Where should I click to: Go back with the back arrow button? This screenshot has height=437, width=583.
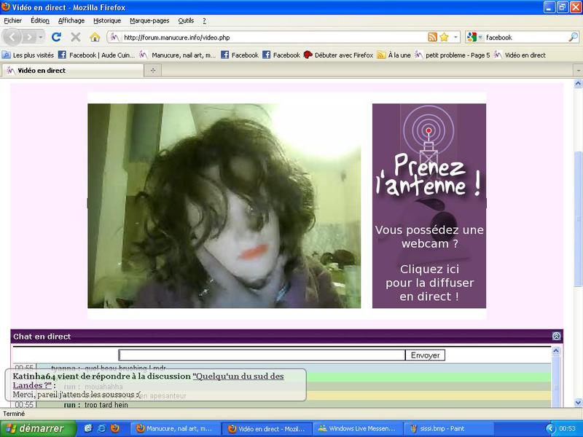tap(13, 37)
